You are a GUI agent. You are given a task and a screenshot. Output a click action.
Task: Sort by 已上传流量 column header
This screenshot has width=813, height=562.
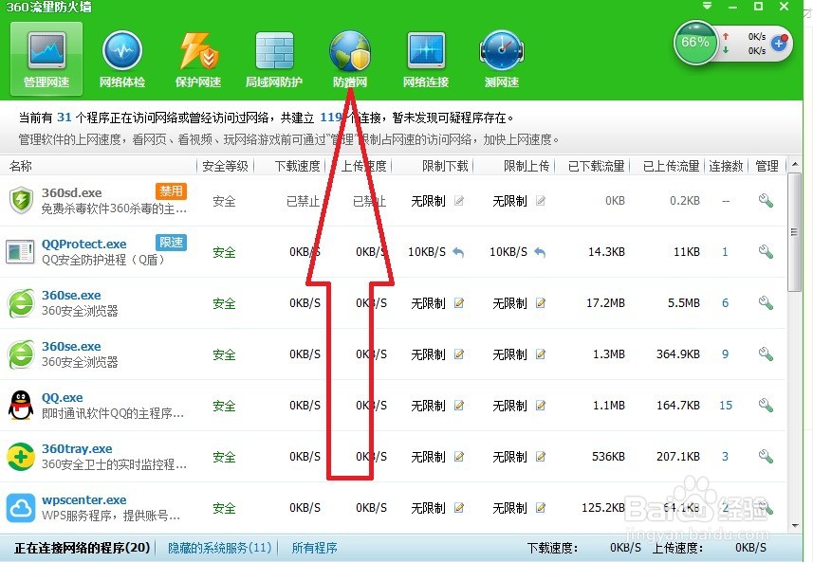coord(671,166)
